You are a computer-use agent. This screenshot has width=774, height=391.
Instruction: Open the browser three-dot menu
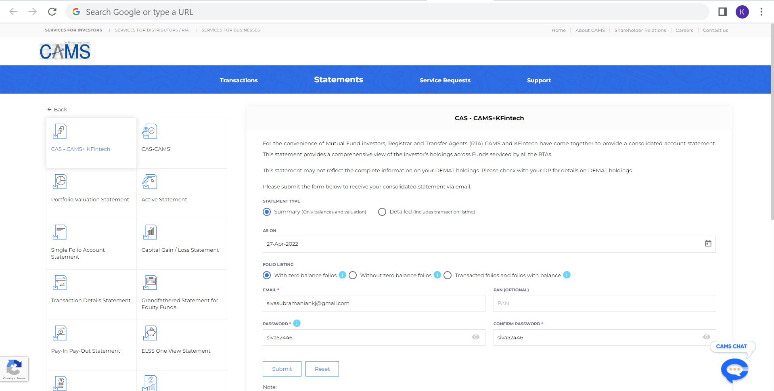(x=761, y=12)
